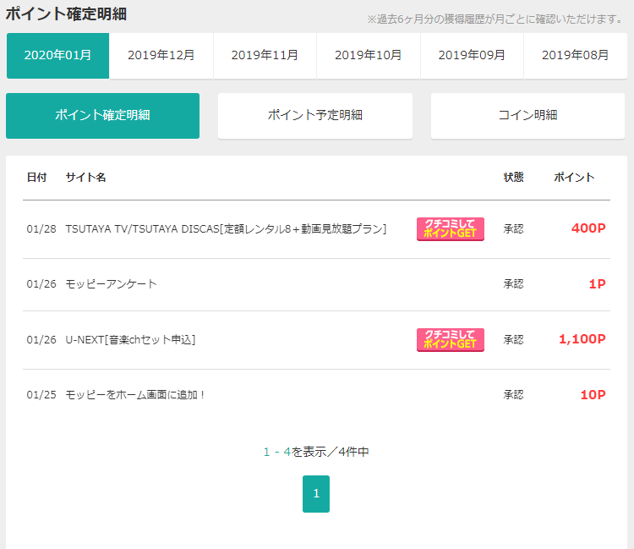Click the 01/28 date cell
Screen dimensions: 634x549
pyautogui.click(x=41, y=229)
